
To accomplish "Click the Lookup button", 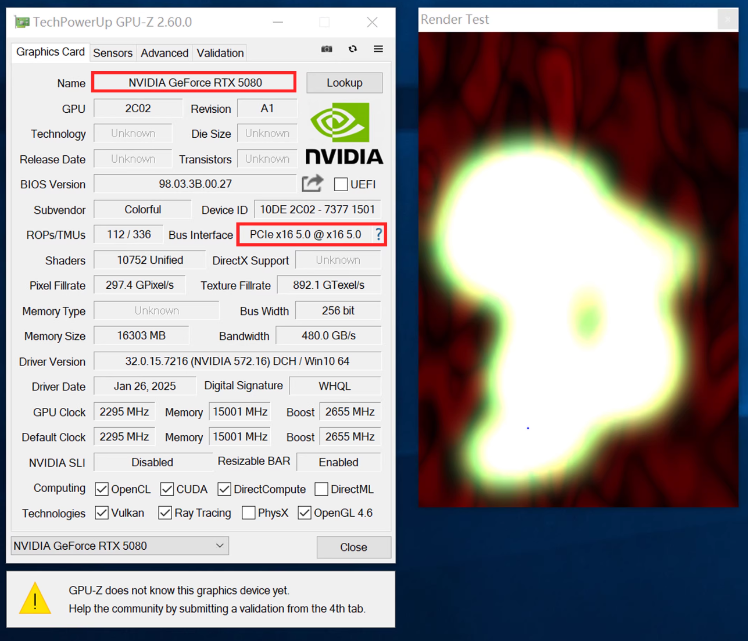I will (345, 83).
